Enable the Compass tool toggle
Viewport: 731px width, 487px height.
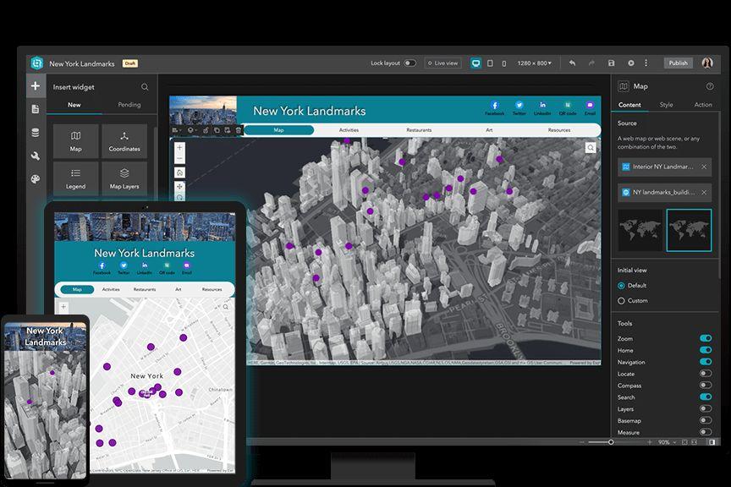tap(705, 386)
